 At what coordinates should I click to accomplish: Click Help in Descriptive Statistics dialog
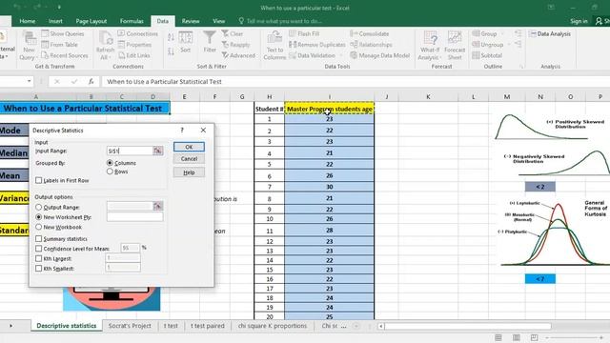tap(189, 172)
